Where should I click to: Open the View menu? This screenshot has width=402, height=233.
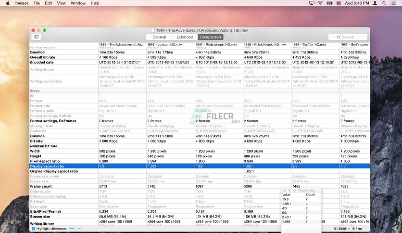pos(61,3)
